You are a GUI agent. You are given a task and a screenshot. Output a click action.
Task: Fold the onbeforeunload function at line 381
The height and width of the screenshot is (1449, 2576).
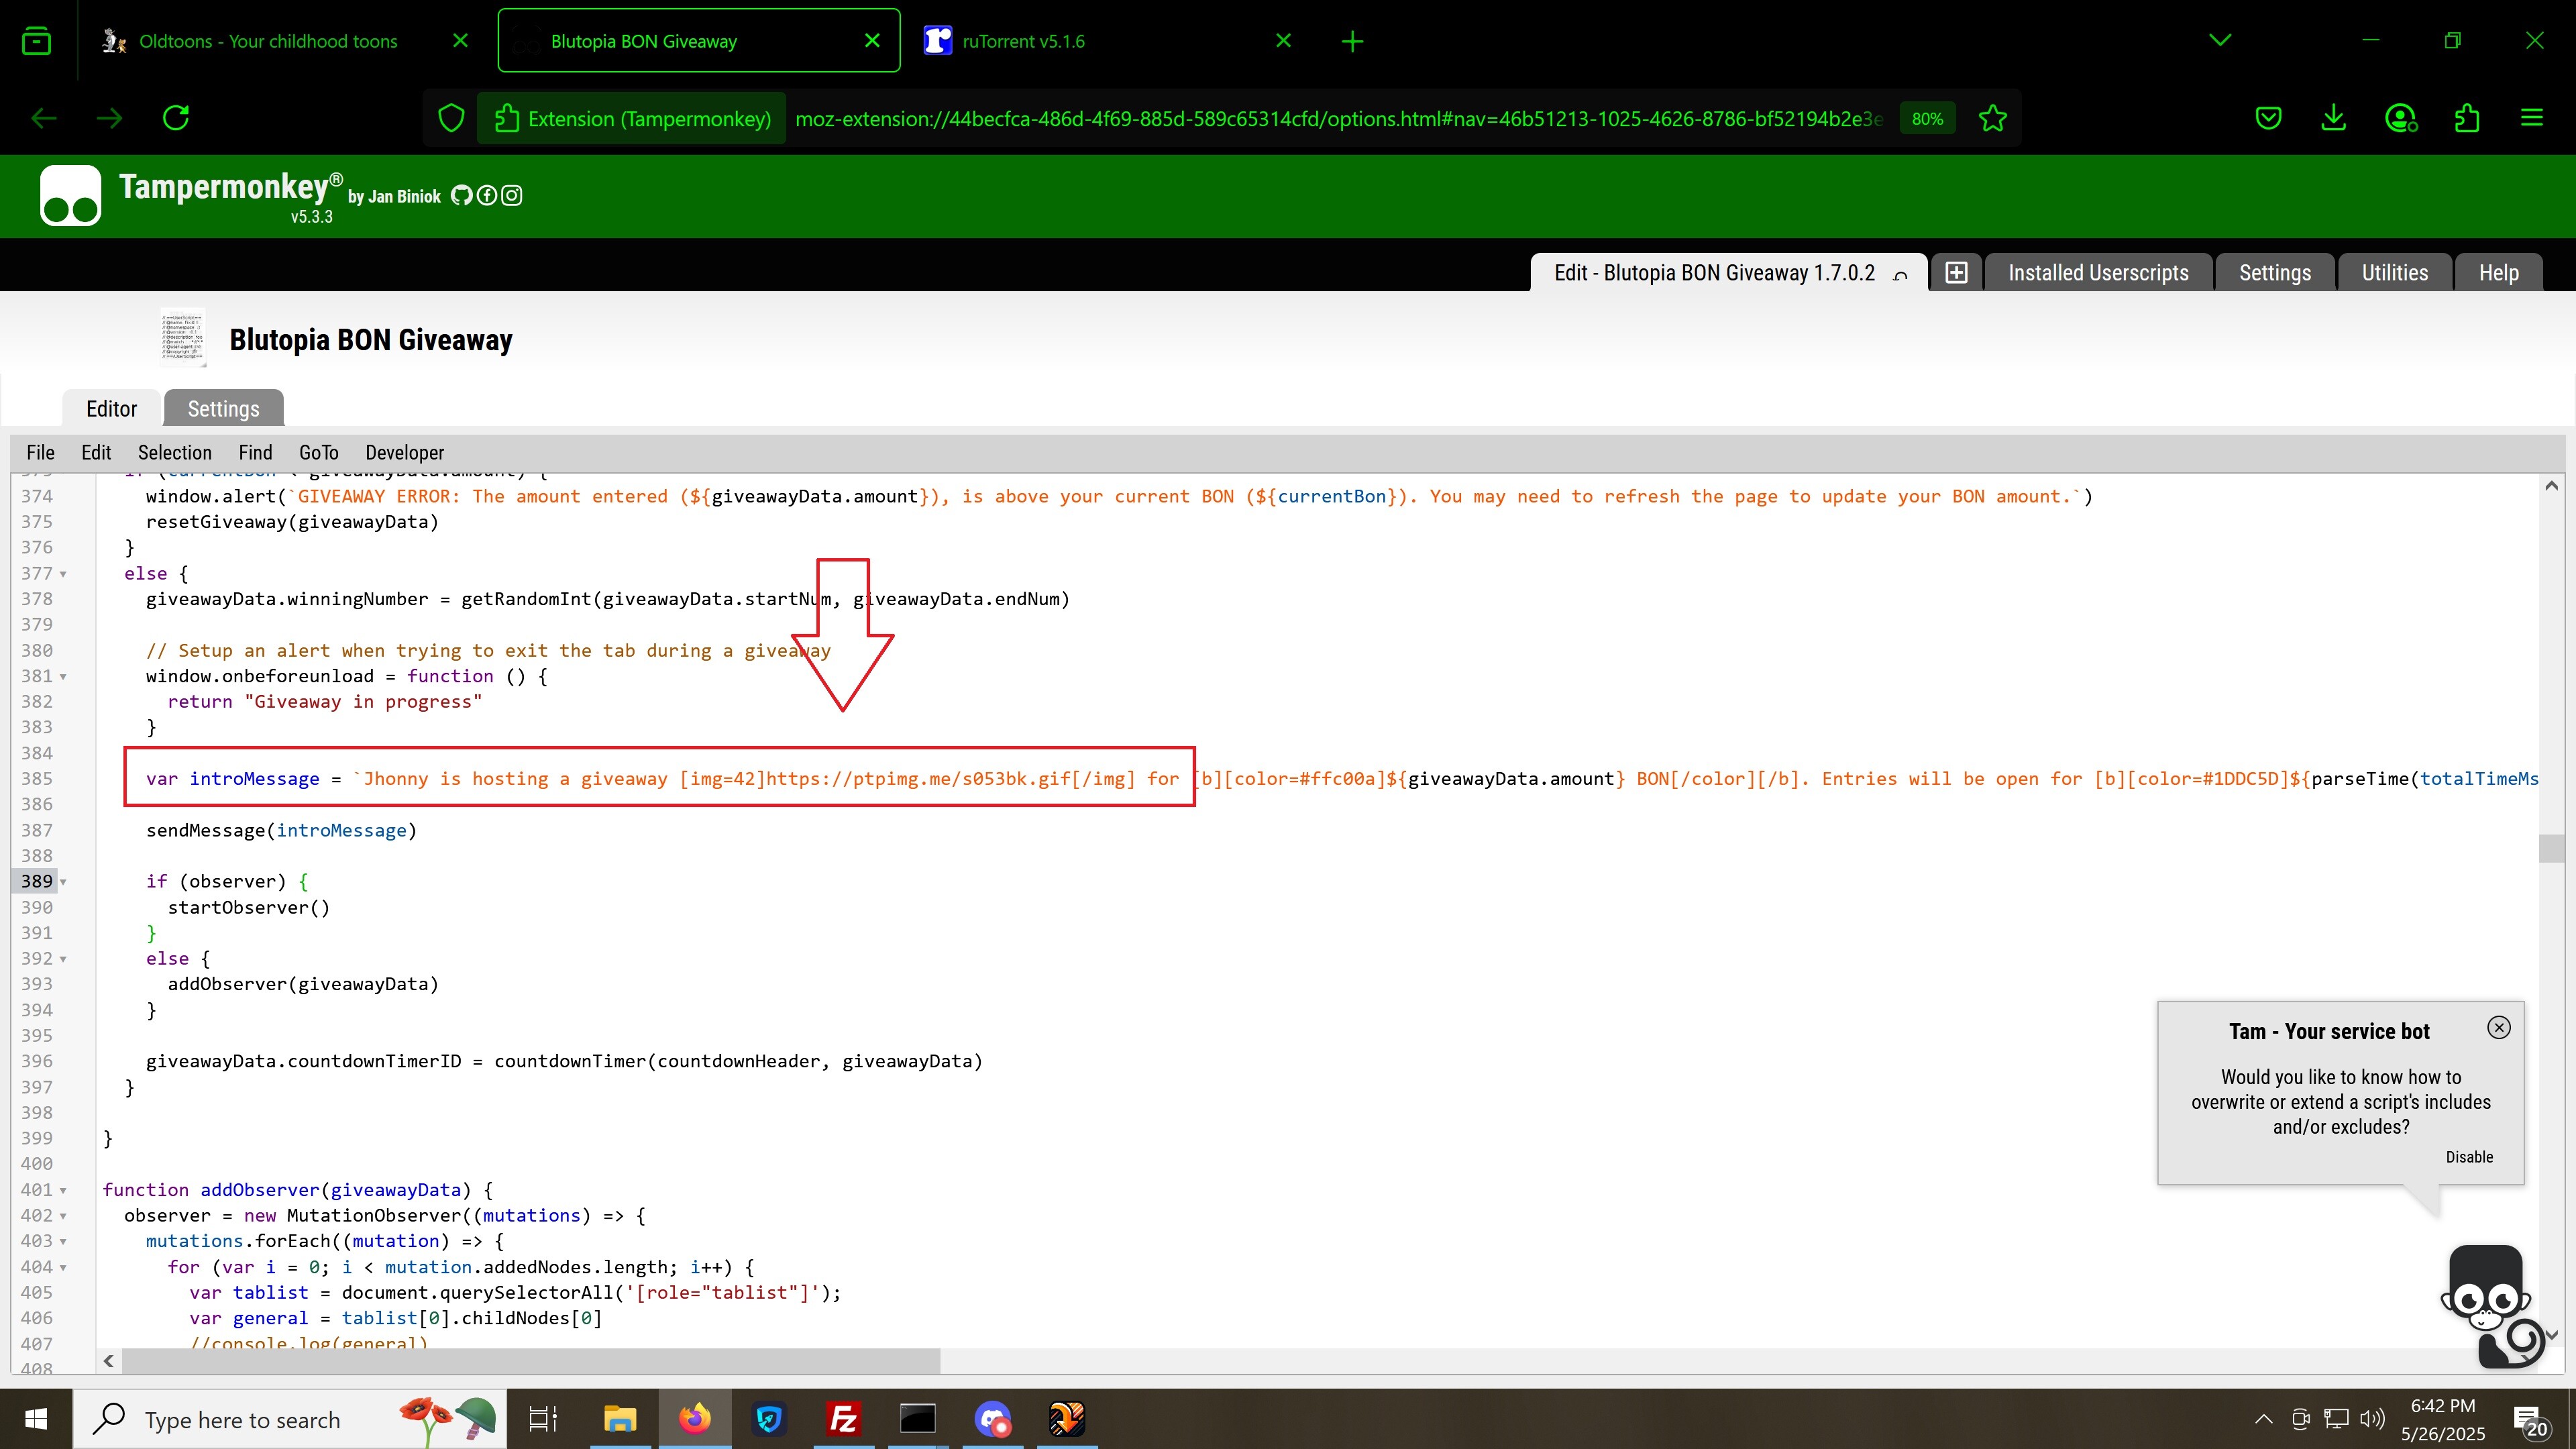coord(63,677)
